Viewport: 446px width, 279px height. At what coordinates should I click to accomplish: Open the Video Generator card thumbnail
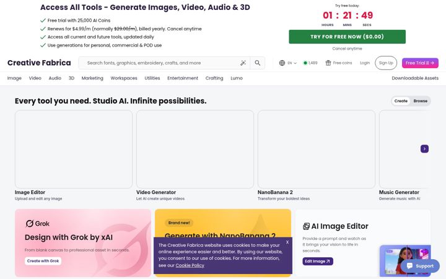[195, 149]
